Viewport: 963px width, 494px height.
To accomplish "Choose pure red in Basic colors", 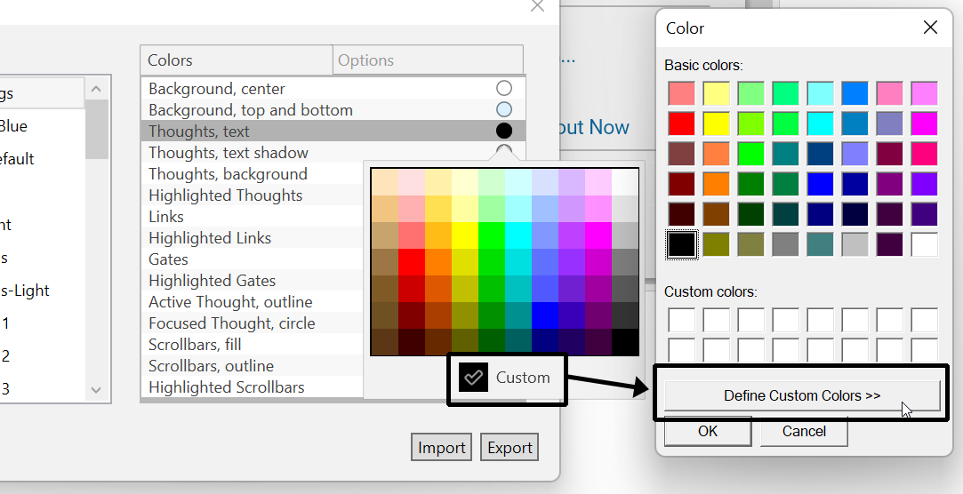I will (x=682, y=123).
